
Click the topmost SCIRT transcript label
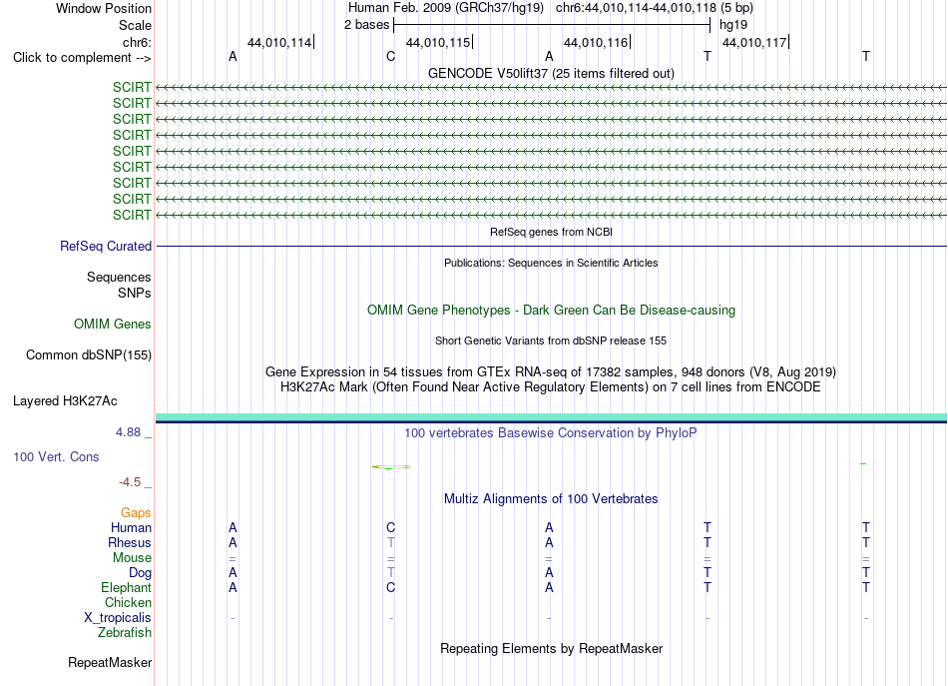click(x=132, y=88)
